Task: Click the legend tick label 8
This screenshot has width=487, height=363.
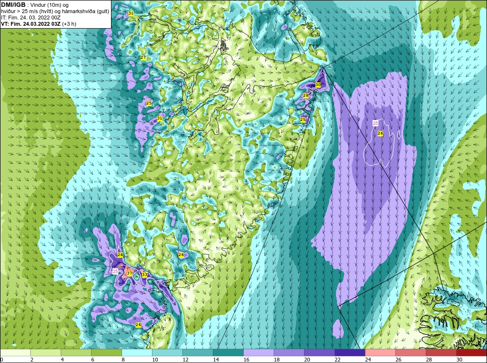Action: click(123, 360)
